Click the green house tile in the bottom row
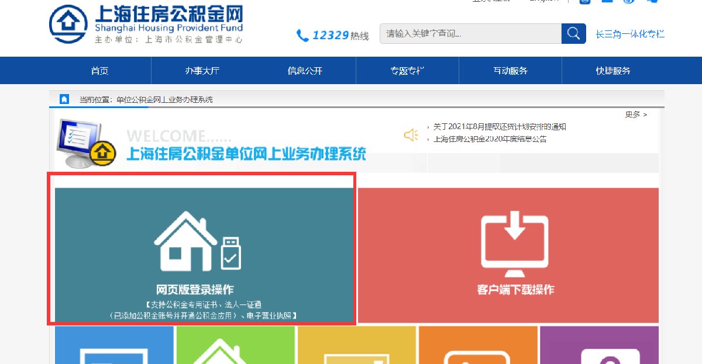 (x=235, y=345)
